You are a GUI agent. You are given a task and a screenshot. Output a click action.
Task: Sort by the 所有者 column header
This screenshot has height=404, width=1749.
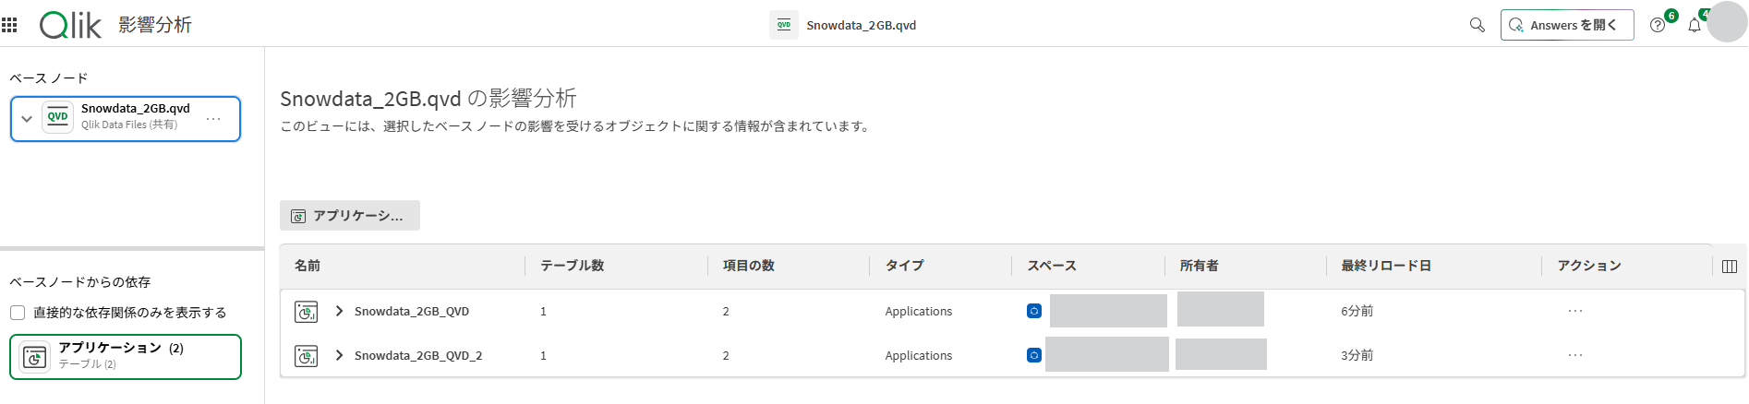(1199, 266)
